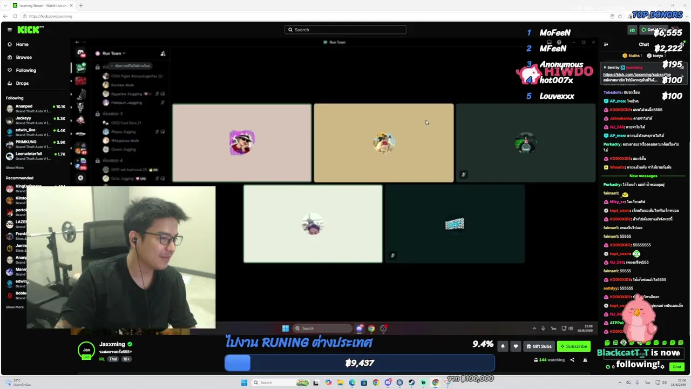Toggle the follow heart button

pos(516,346)
